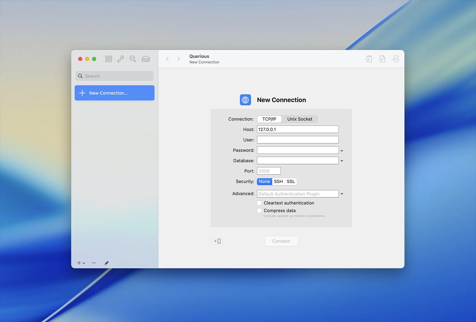The height and width of the screenshot is (322, 476).
Task: Select New Connection... in the sidebar
Action: [115, 93]
